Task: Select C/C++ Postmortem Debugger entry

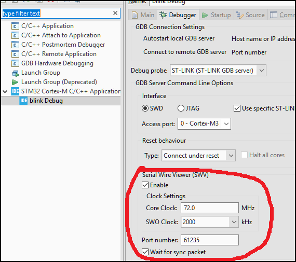Action: point(63,45)
